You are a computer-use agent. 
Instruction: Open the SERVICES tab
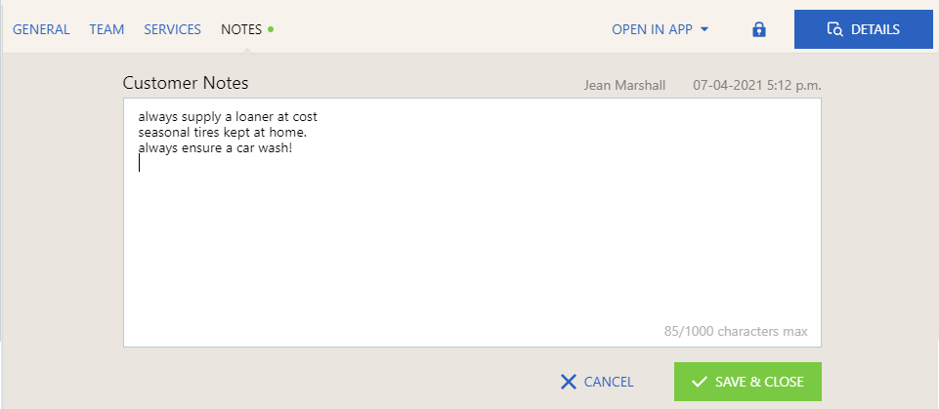pyautogui.click(x=172, y=29)
